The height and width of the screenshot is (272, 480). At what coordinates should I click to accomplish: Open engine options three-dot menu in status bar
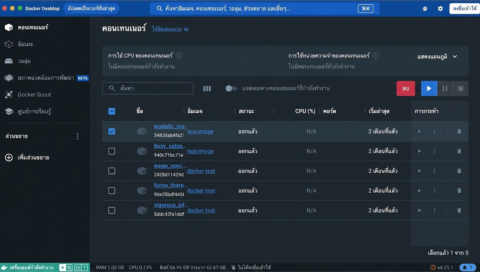pos(84,267)
